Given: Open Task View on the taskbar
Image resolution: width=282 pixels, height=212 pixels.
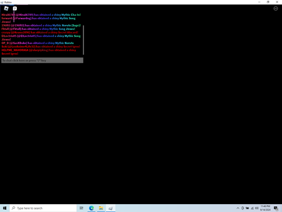Looking at the screenshot, I should point(81,208).
